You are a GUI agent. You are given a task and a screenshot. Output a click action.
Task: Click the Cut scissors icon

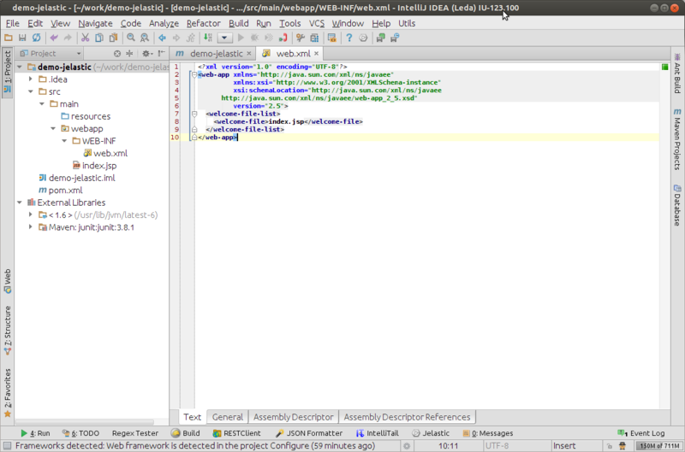[x=85, y=38]
